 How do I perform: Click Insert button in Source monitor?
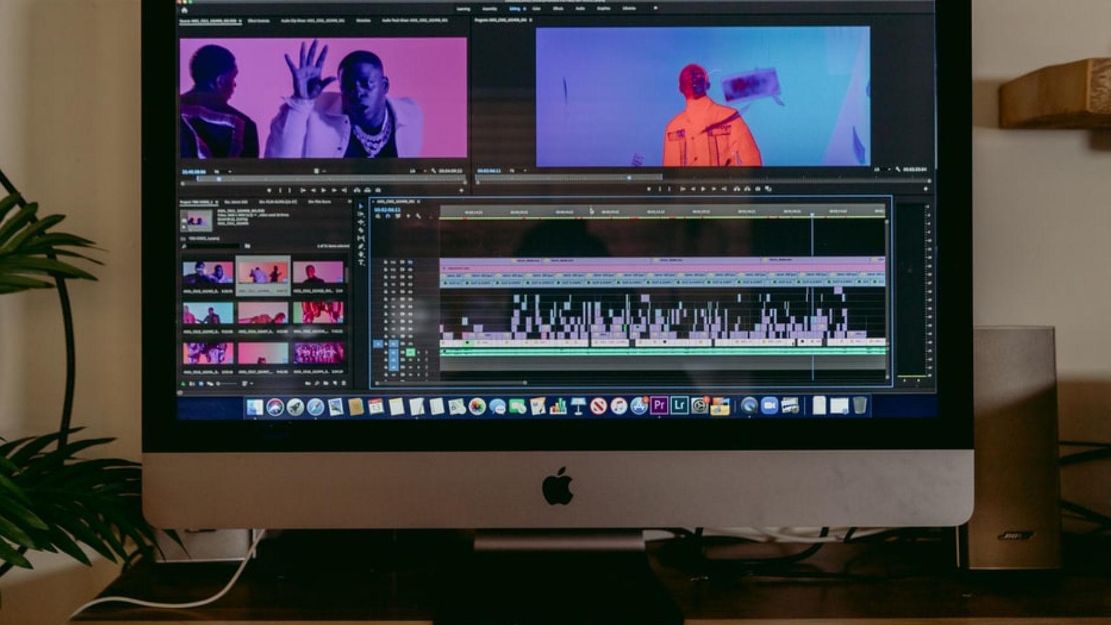pyautogui.click(x=357, y=190)
